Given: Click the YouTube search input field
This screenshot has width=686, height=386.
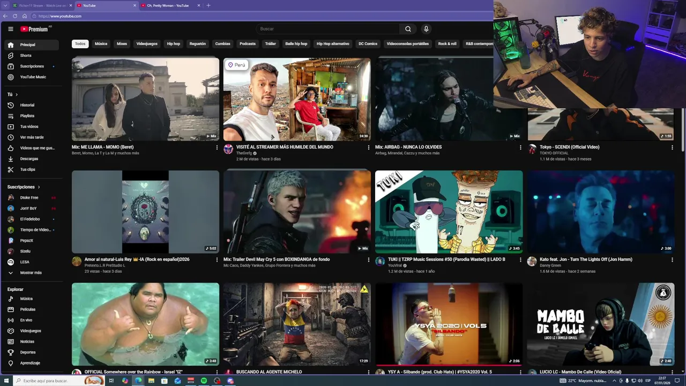Looking at the screenshot, I should [x=328, y=29].
